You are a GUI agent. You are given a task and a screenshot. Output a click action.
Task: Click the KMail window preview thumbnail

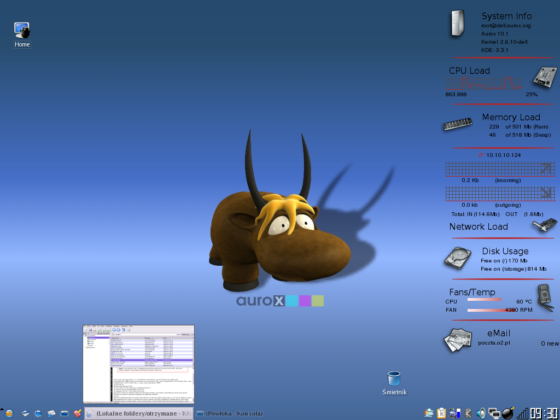point(138,364)
